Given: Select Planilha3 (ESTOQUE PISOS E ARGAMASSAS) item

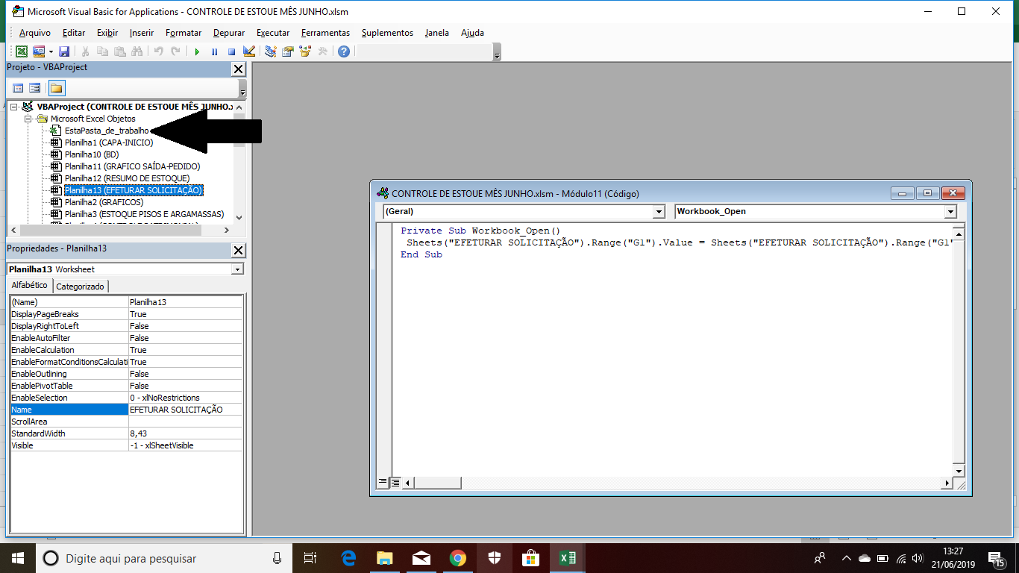Looking at the screenshot, I should coord(144,214).
